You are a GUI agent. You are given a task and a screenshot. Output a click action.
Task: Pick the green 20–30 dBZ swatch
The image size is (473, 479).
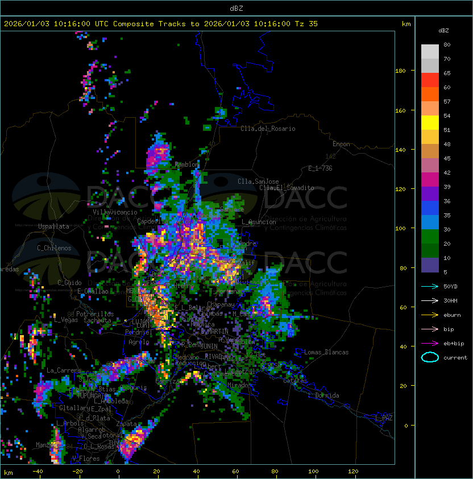[x=430, y=236]
